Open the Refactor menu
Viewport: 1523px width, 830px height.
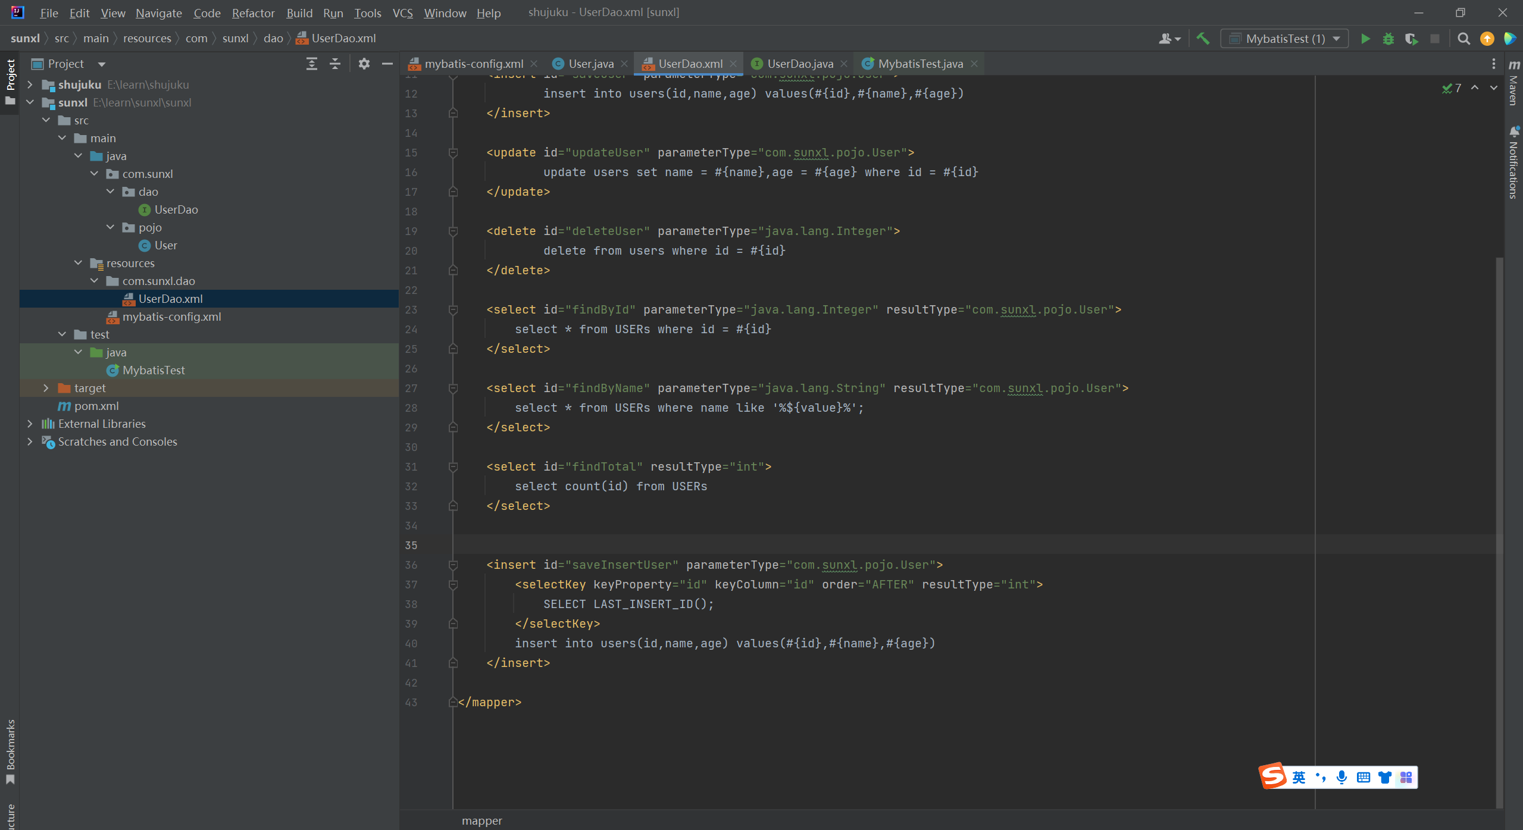(x=253, y=12)
